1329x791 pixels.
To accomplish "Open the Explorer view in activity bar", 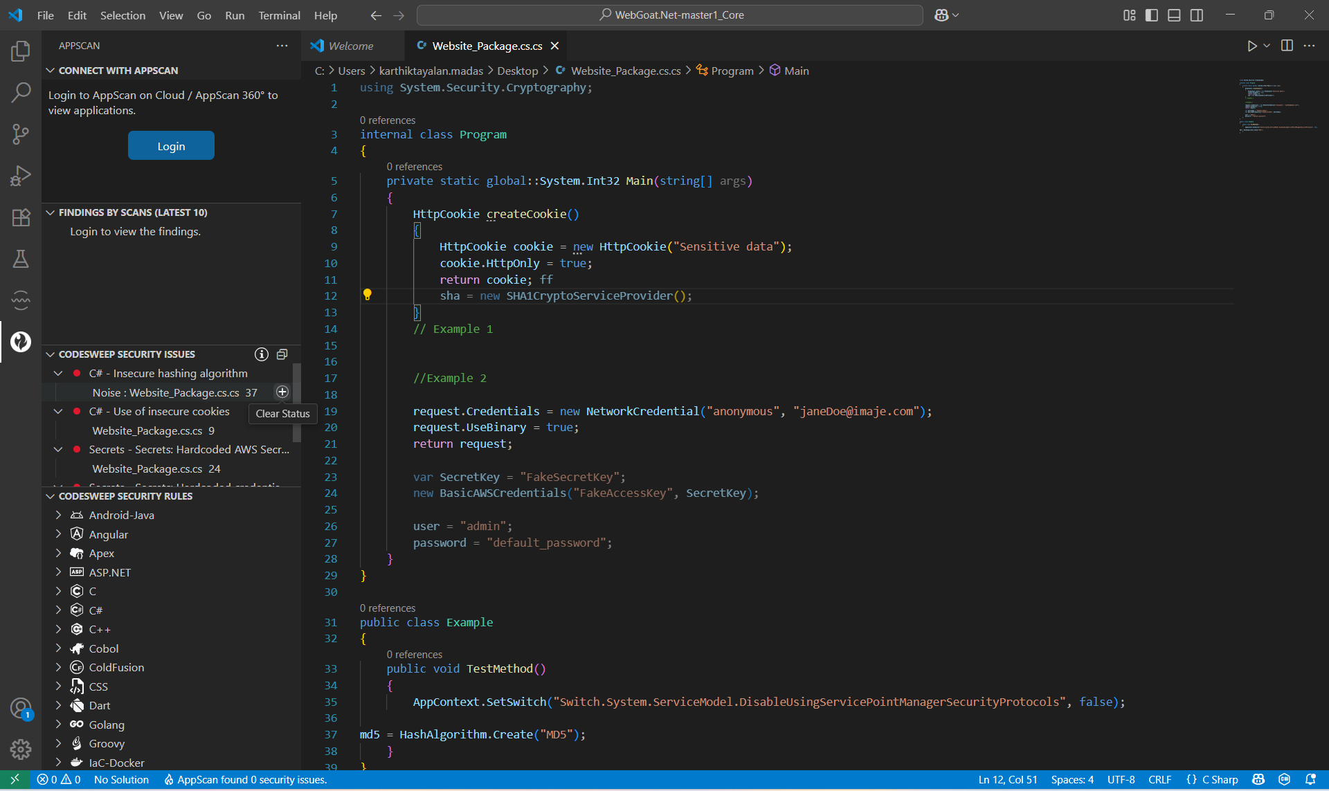I will click(x=21, y=51).
